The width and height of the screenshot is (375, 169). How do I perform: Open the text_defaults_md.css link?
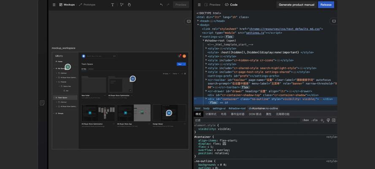[x=285, y=29]
